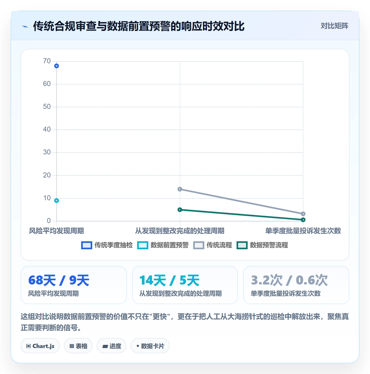
Task: Toggle the 数据前置预警 legend swatch
Action: [x=143, y=245]
